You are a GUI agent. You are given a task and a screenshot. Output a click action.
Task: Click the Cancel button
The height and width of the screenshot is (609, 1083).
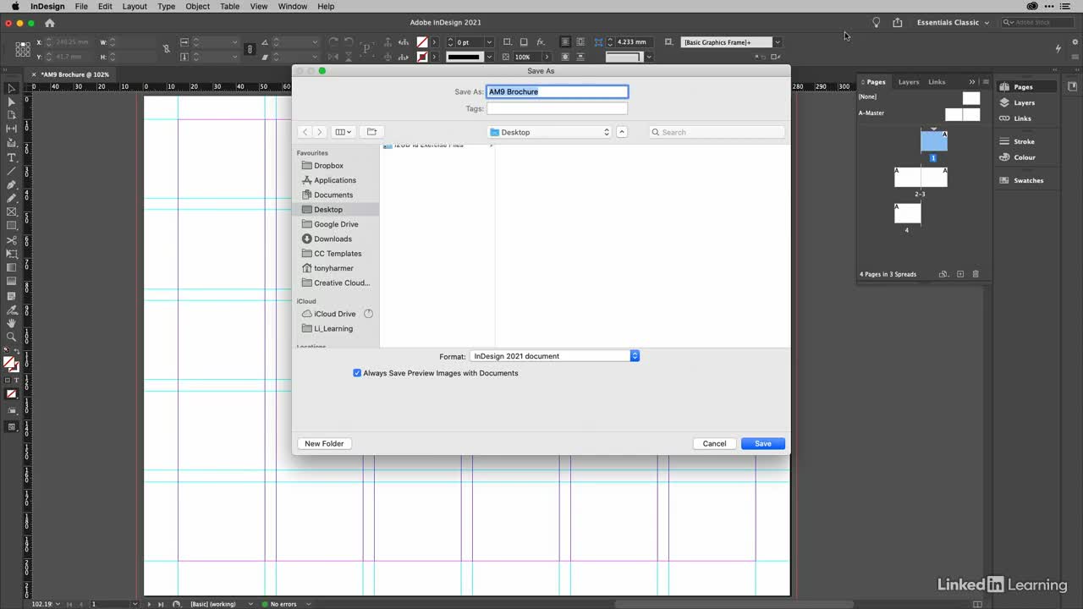pyautogui.click(x=714, y=443)
